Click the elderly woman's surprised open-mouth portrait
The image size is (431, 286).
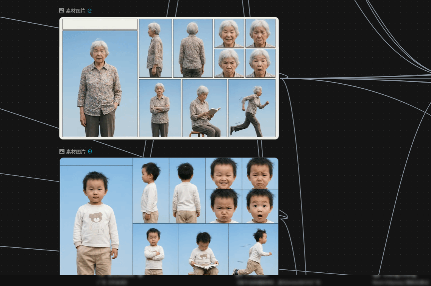pos(260,63)
